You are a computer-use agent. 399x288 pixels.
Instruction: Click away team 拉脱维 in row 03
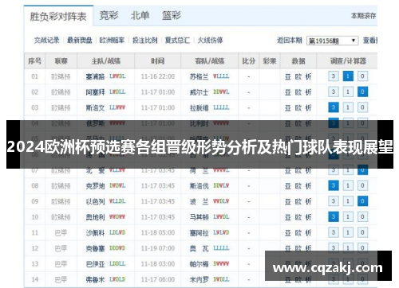(199, 108)
